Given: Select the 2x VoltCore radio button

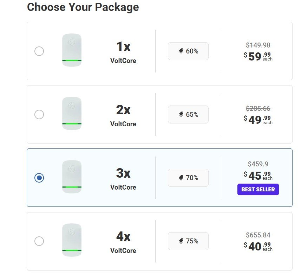Looking at the screenshot, I should coord(39,115).
